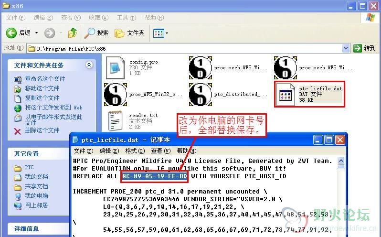Open the Forward button history dropdown arrow
This screenshot has height=237, width=381.
coord(61,32)
